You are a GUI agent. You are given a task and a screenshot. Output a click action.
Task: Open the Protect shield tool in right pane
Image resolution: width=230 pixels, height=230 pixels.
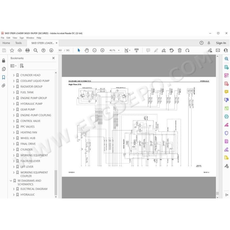(x=226, y=133)
